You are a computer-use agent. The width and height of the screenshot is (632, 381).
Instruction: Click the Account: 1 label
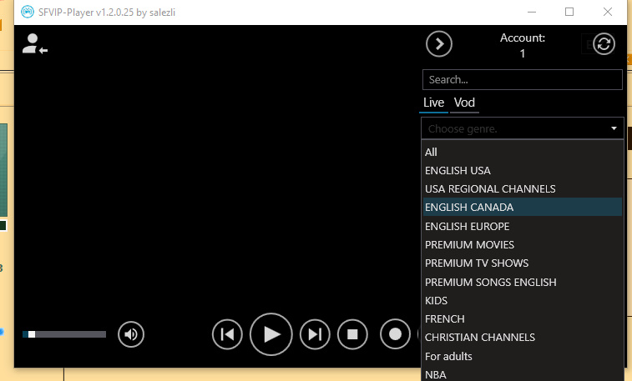tap(523, 46)
